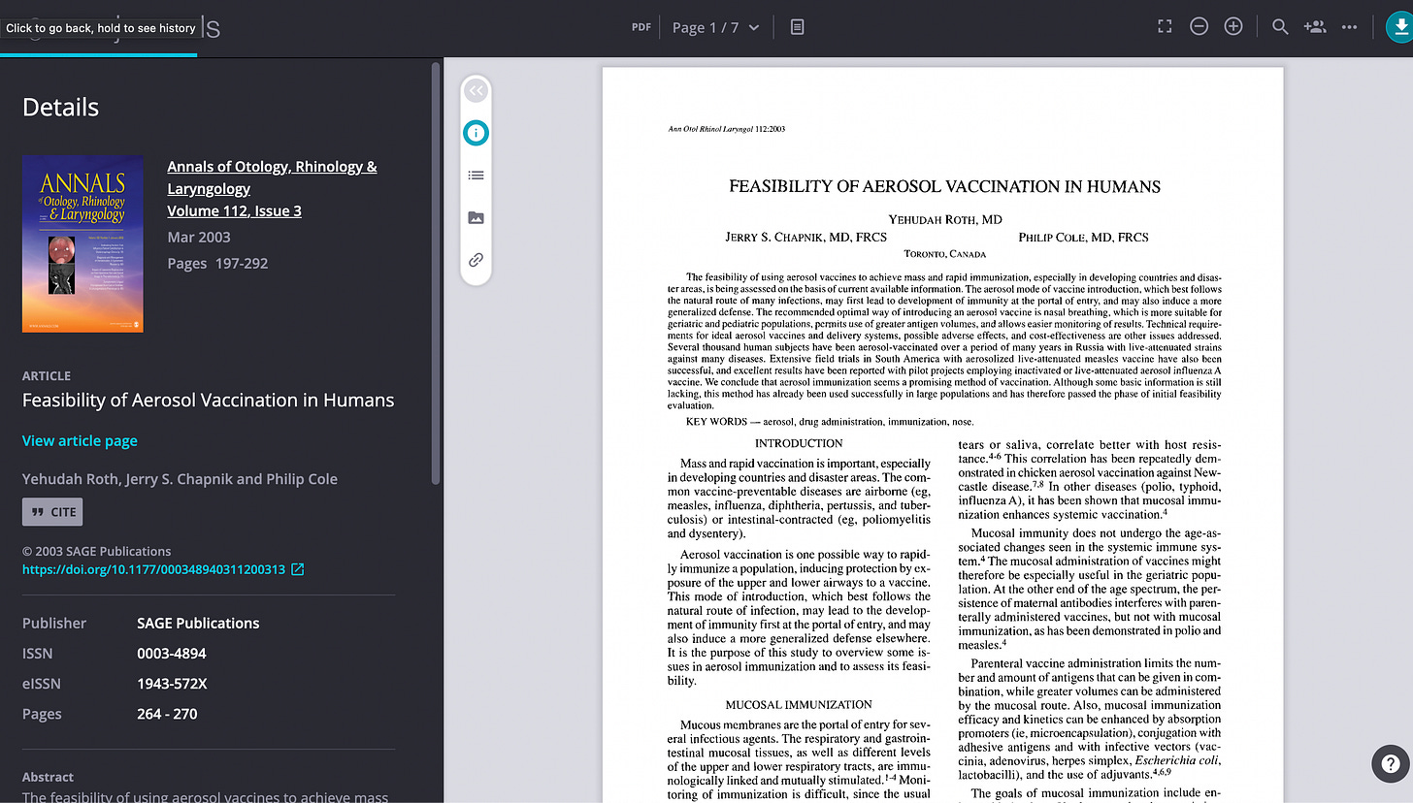The height and width of the screenshot is (803, 1413).
Task: Open the figures and images panel
Action: tap(476, 218)
